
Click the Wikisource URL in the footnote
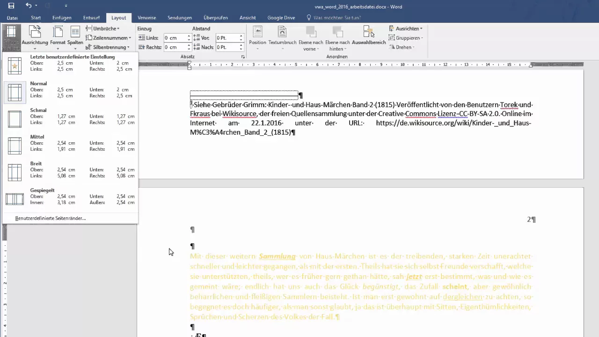pyautogui.click(x=453, y=123)
